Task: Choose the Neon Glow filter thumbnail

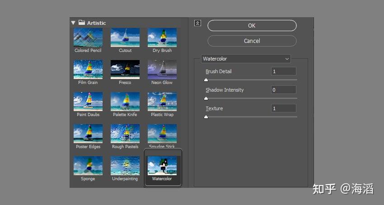Action: pos(162,70)
